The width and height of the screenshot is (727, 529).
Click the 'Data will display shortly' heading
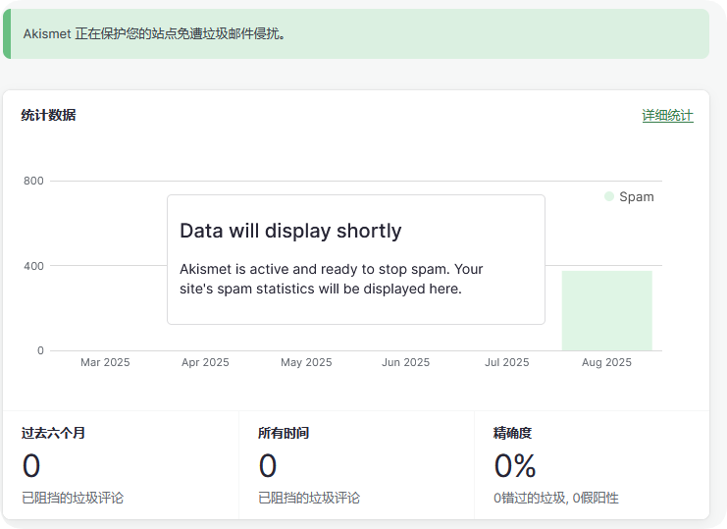[x=290, y=231]
